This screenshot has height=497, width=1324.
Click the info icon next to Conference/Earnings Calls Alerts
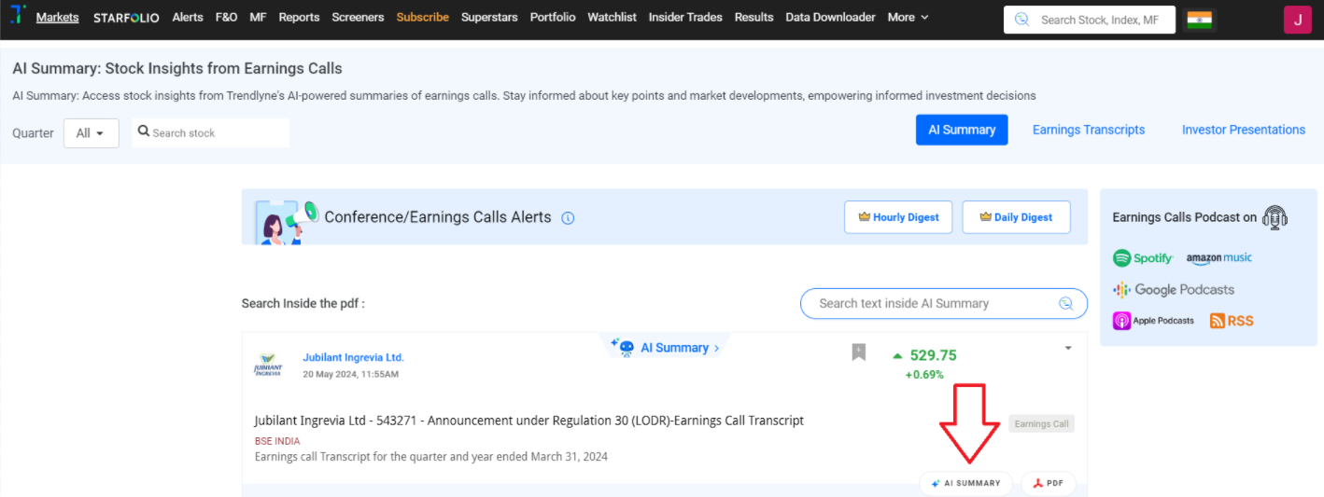pos(568,218)
